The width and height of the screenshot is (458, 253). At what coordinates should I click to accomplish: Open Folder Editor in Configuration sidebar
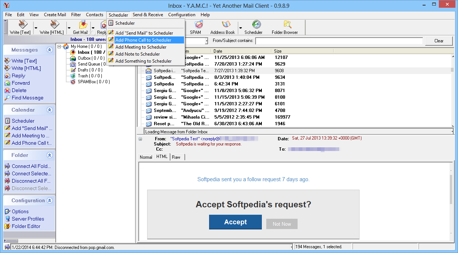click(x=26, y=226)
